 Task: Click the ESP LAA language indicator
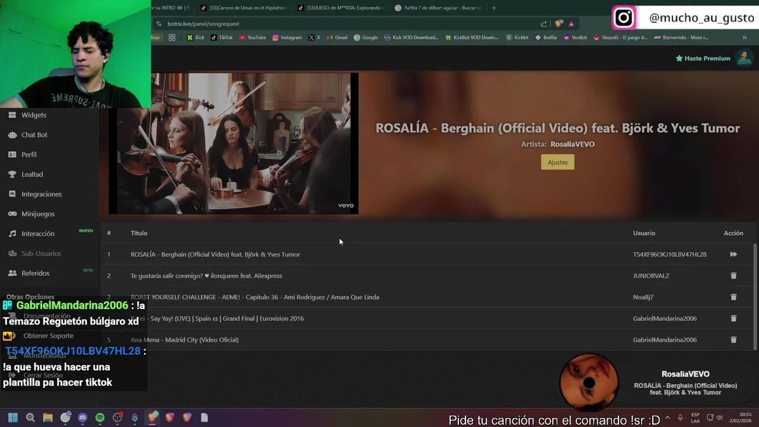(695, 418)
